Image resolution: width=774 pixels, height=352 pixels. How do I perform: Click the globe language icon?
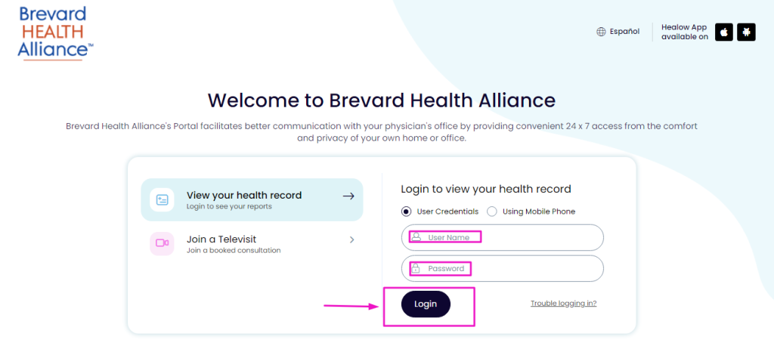pyautogui.click(x=601, y=32)
